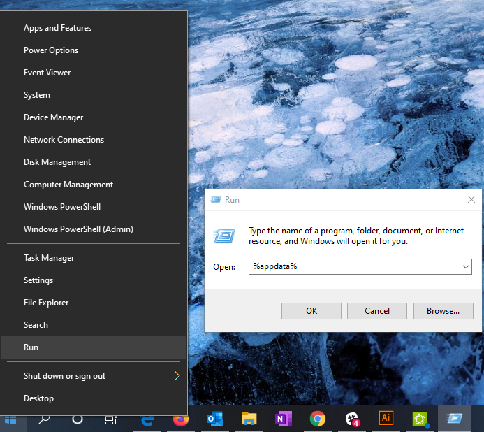Close the Run dialog window
This screenshot has width=484, height=432.
click(471, 199)
